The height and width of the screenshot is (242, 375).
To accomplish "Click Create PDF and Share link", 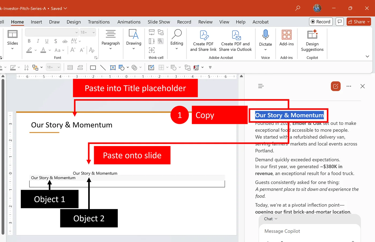I will [x=203, y=41].
